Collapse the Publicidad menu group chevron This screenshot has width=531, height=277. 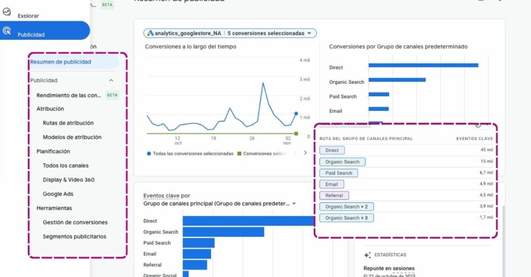(111, 80)
